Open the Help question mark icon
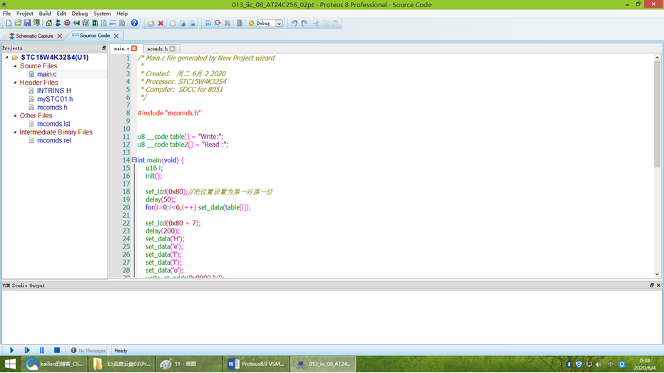This screenshot has width=664, height=373. (x=134, y=23)
